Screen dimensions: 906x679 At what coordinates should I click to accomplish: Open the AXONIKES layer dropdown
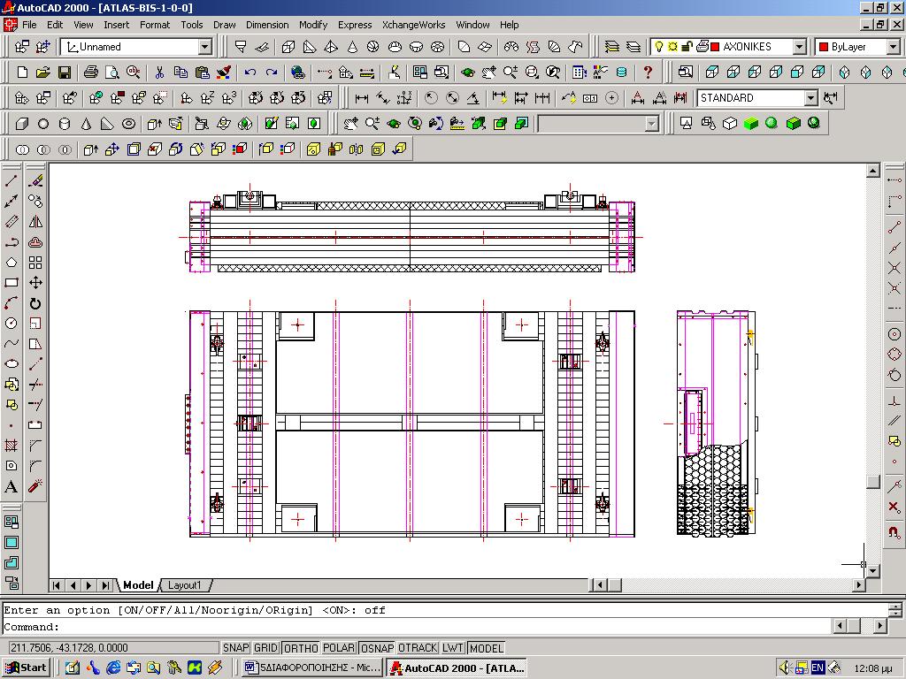click(799, 47)
